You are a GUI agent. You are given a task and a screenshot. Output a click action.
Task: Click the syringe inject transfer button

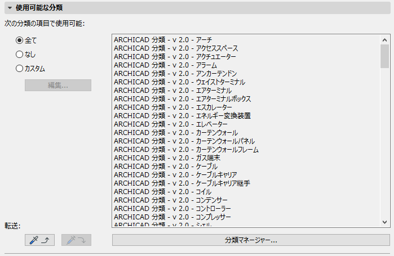pyautogui.click(x=77, y=240)
